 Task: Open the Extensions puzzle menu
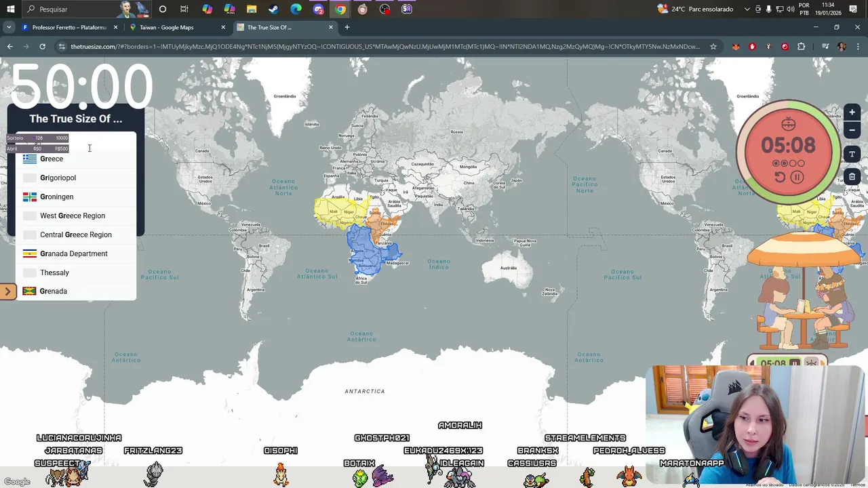click(802, 46)
